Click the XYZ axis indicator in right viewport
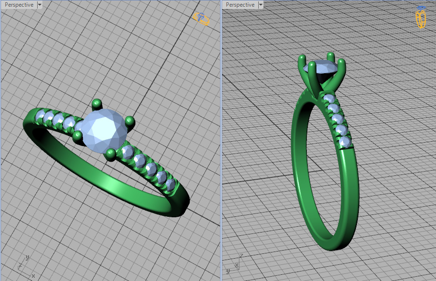The height and width of the screenshot is (281, 436). [x=235, y=264]
